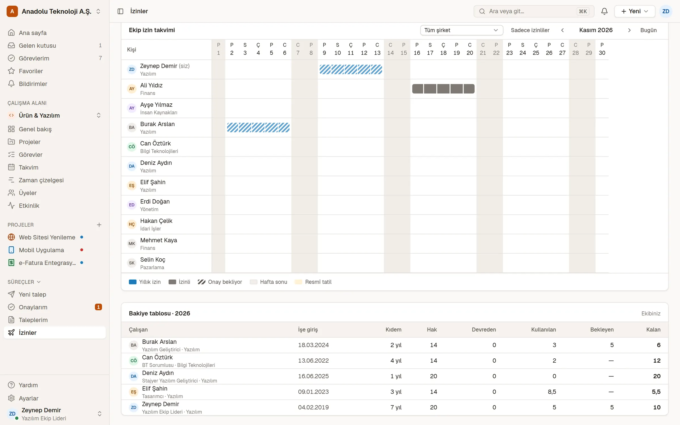This screenshot has width=680, height=425.
Task: Open Etkinlik activity page
Action: (55, 205)
